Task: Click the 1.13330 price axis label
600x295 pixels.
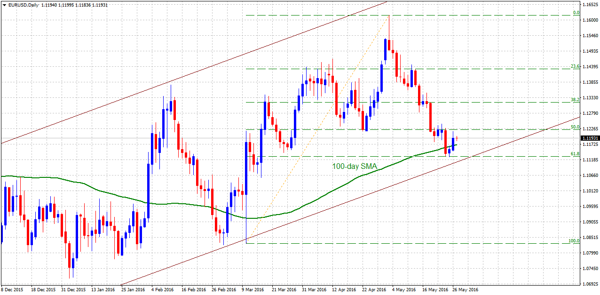Action: 590,98
